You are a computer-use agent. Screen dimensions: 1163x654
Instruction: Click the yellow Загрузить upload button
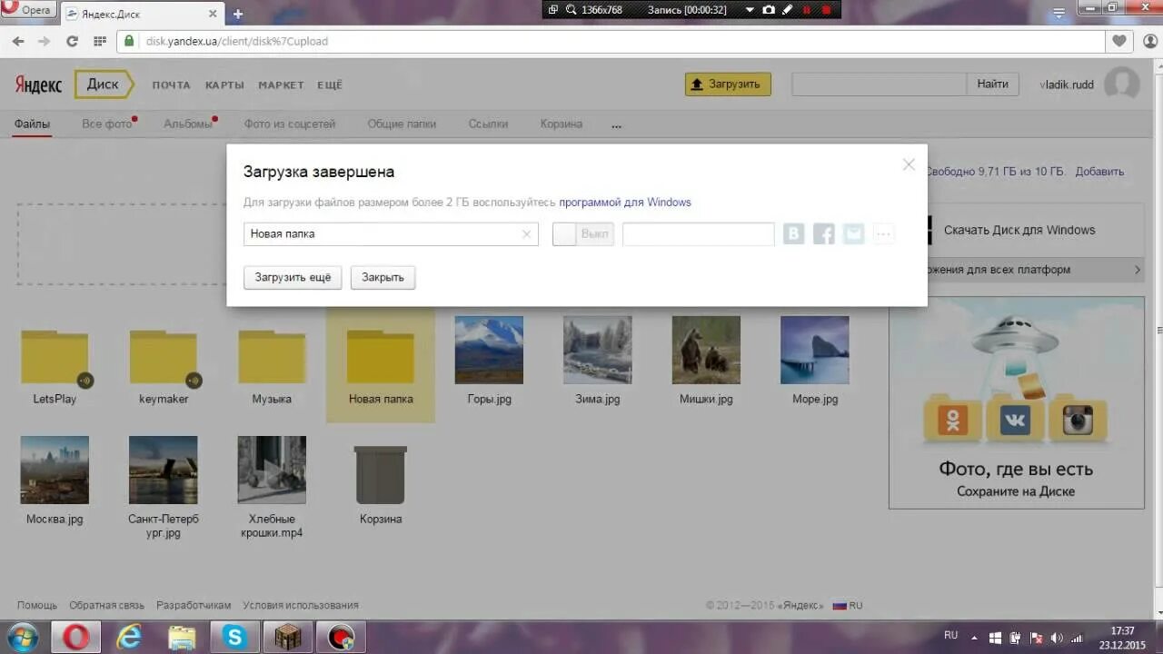(x=728, y=84)
